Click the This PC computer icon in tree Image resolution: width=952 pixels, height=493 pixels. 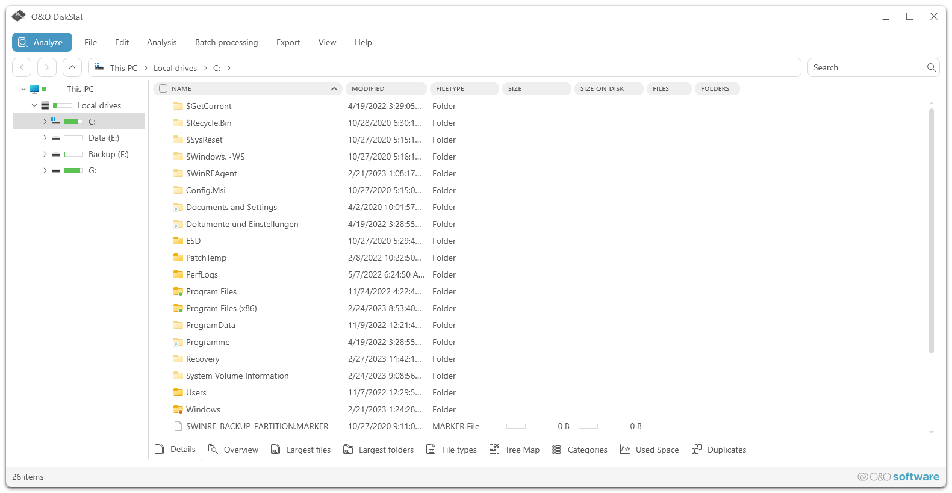[34, 89]
